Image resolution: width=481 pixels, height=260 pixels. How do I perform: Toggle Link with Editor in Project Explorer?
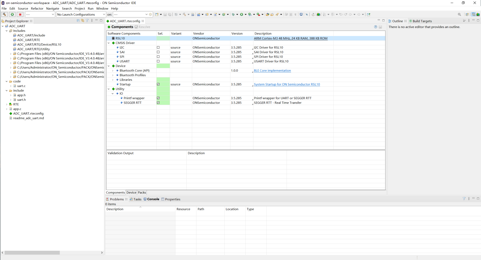click(83, 20)
